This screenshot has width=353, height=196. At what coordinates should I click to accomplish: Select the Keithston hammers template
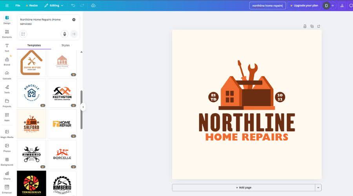coord(62,93)
